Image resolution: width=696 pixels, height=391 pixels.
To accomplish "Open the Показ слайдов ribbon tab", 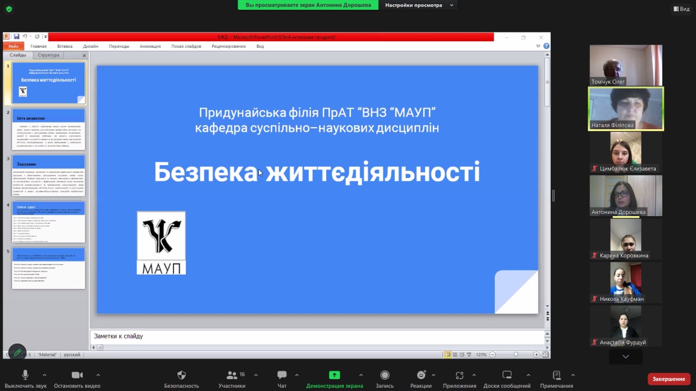I will (186, 46).
